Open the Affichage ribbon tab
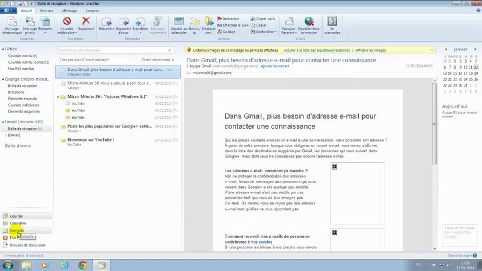 point(69,11)
